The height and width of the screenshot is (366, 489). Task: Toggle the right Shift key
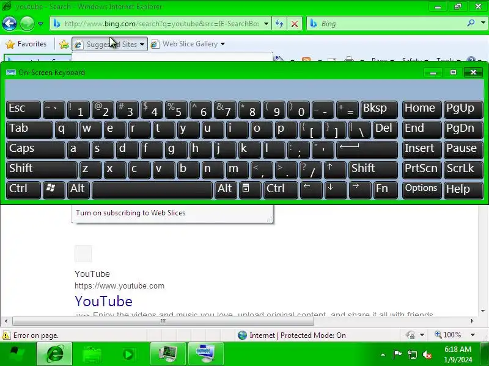[373, 170]
